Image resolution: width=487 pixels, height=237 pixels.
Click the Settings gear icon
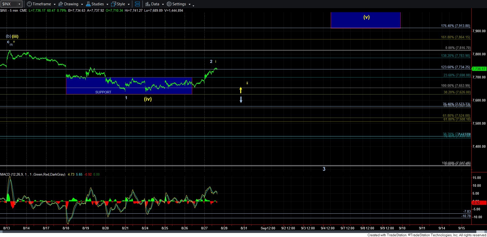pos(169,4)
